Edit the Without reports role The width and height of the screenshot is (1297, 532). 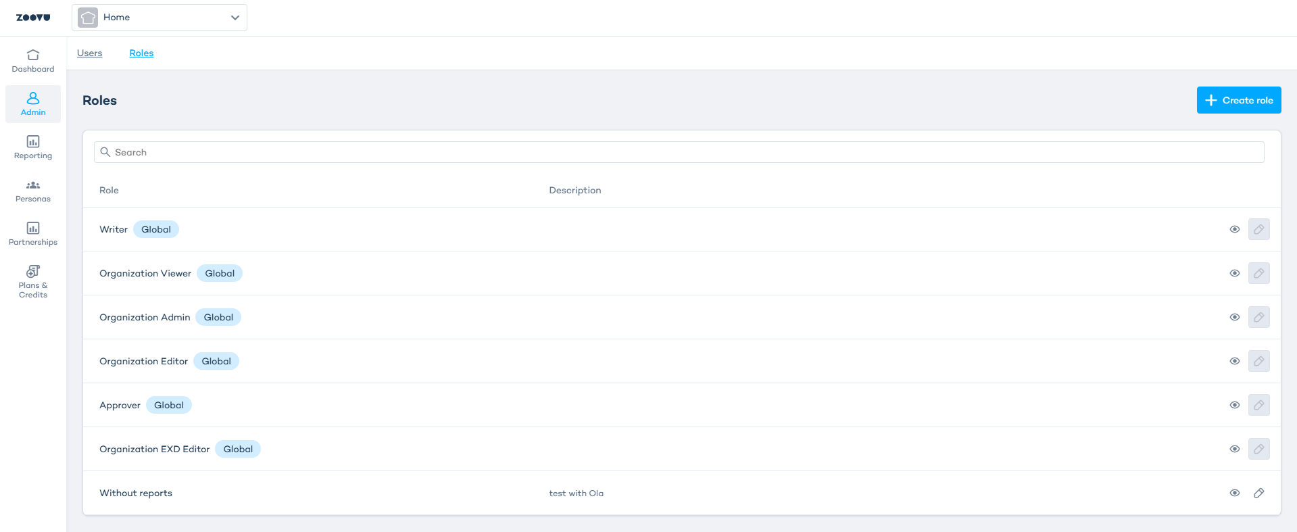[x=1258, y=493]
